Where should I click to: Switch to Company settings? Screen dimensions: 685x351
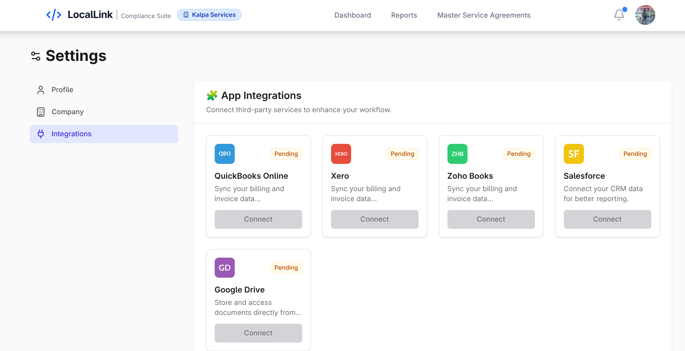coord(67,112)
